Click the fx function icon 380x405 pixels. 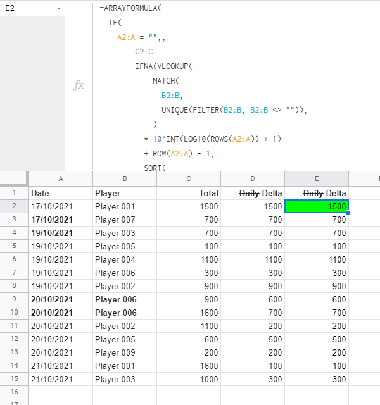click(x=79, y=85)
